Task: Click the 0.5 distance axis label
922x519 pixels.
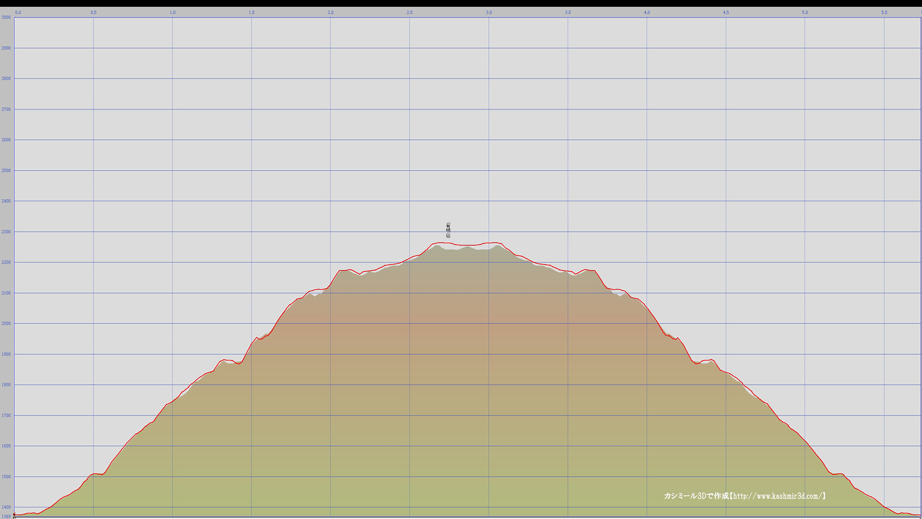Action: point(94,12)
